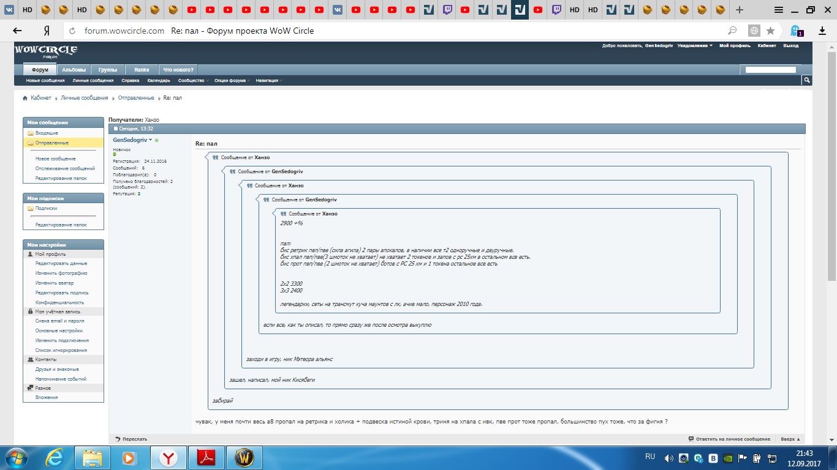837x470 pixels.
Task: Open Входящие folder in sidebar
Action: [x=47, y=133]
